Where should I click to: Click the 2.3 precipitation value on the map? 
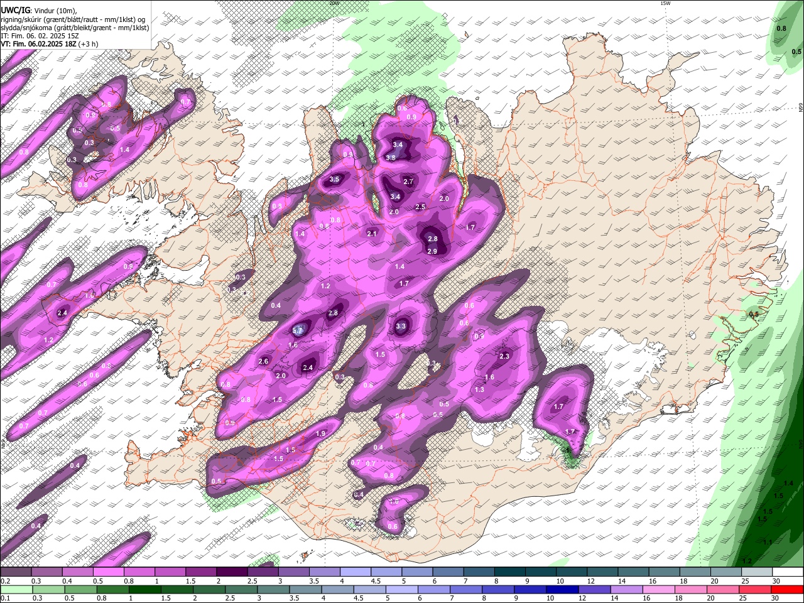pos(504,356)
